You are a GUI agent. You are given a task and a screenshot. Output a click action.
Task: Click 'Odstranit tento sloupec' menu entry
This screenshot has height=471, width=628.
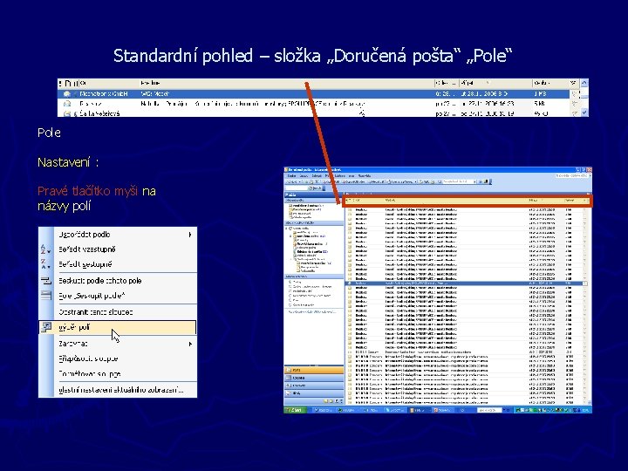118,312
